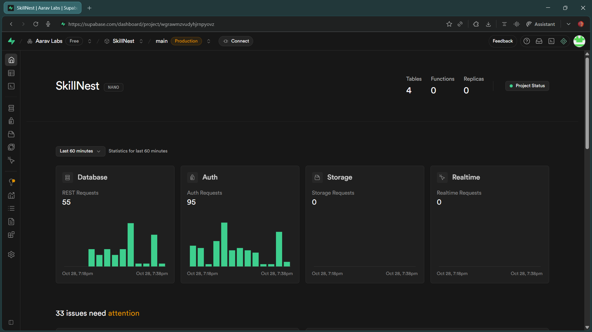Screen dimensions: 592x332
Task: Open the API Docs document icon
Action: coord(11,222)
